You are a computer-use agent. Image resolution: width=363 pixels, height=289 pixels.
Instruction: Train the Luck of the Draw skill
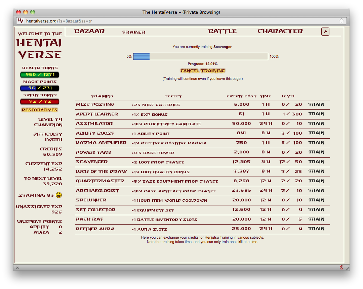click(316, 171)
